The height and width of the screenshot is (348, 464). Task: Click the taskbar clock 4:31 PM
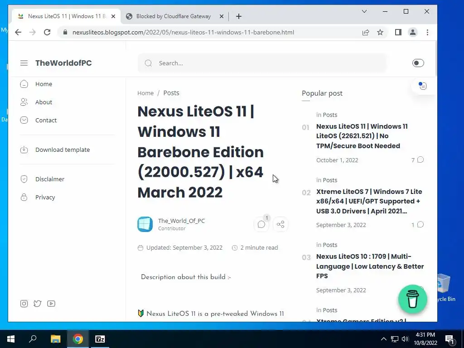tap(425, 335)
